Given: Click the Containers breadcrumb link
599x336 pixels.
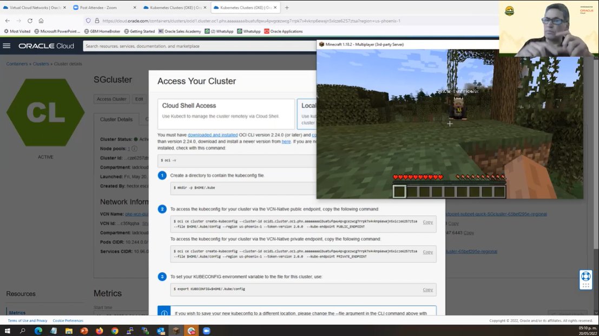Looking at the screenshot, I should point(17,64).
